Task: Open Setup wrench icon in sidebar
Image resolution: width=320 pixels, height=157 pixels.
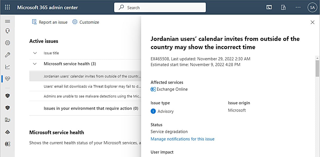Action: pos(8,55)
